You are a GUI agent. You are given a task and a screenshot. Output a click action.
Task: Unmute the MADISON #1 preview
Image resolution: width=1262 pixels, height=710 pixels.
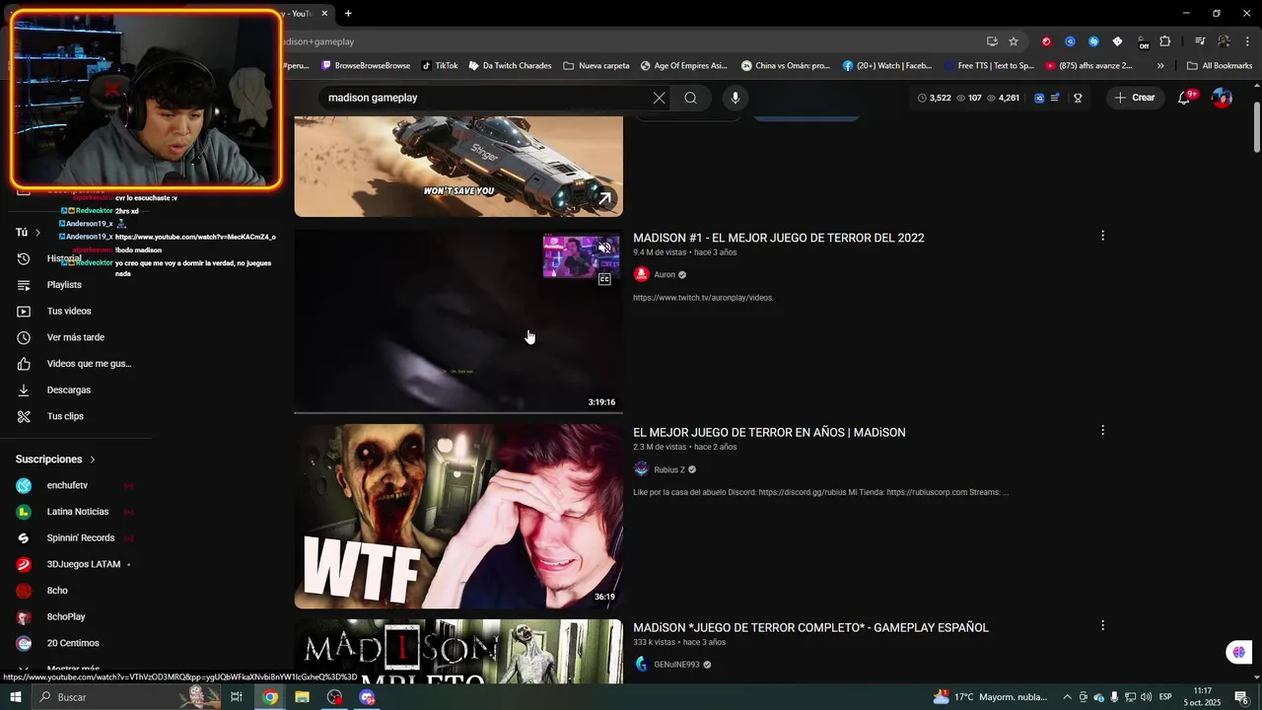pos(604,248)
